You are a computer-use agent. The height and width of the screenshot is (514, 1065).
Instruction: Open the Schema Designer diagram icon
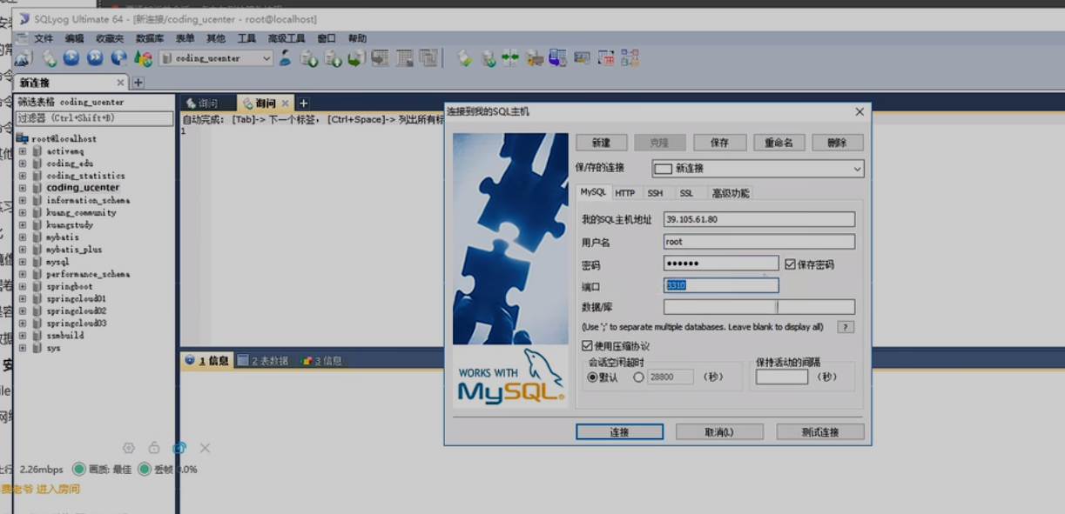630,58
